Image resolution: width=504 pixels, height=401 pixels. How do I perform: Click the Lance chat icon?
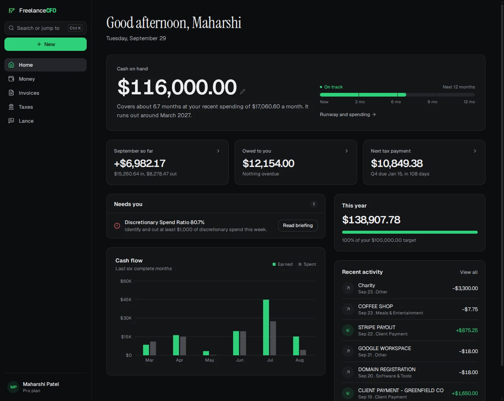11,121
